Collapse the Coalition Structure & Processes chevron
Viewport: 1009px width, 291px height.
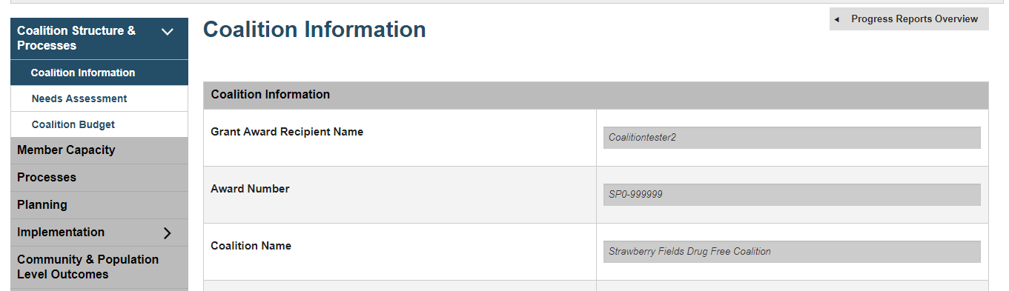pos(168,32)
